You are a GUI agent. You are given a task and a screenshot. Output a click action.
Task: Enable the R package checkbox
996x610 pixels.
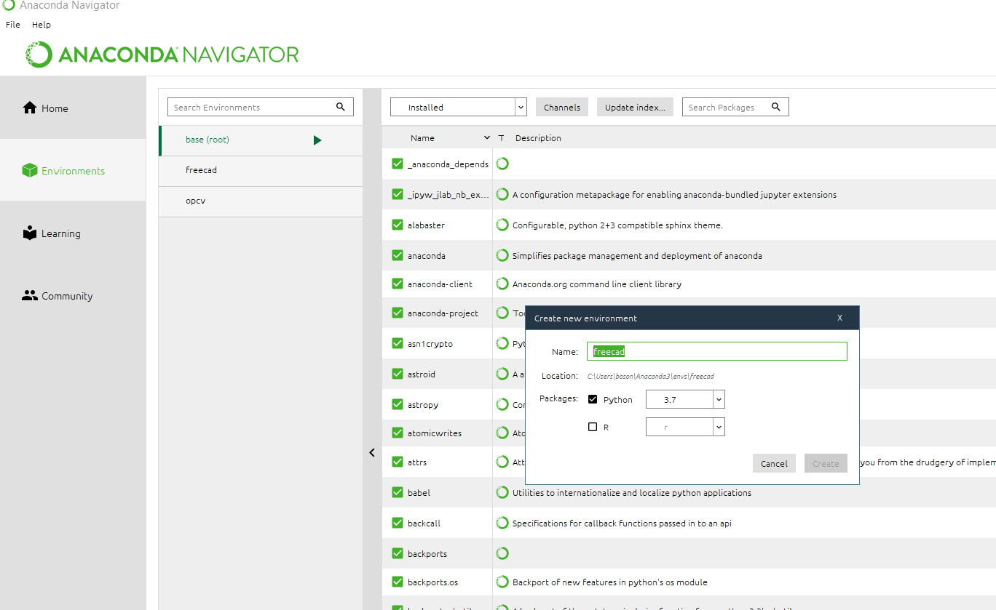[593, 427]
